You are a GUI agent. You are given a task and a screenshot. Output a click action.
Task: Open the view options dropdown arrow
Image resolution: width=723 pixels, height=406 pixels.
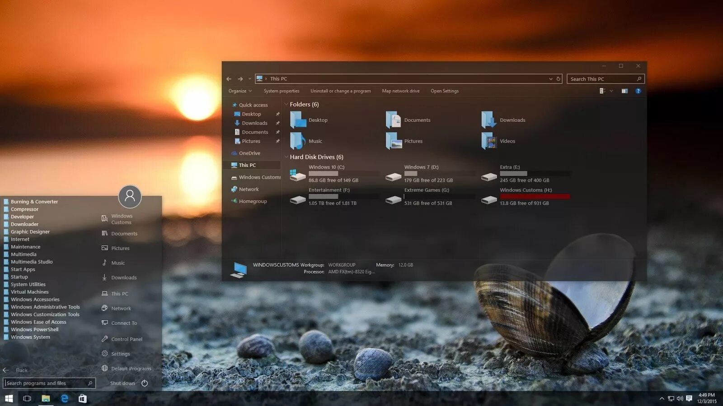[611, 91]
